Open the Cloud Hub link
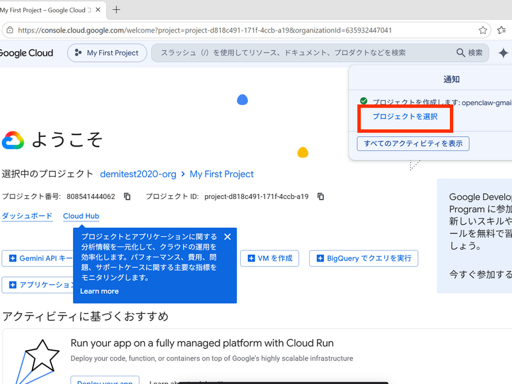The image size is (512, 384). [81, 216]
